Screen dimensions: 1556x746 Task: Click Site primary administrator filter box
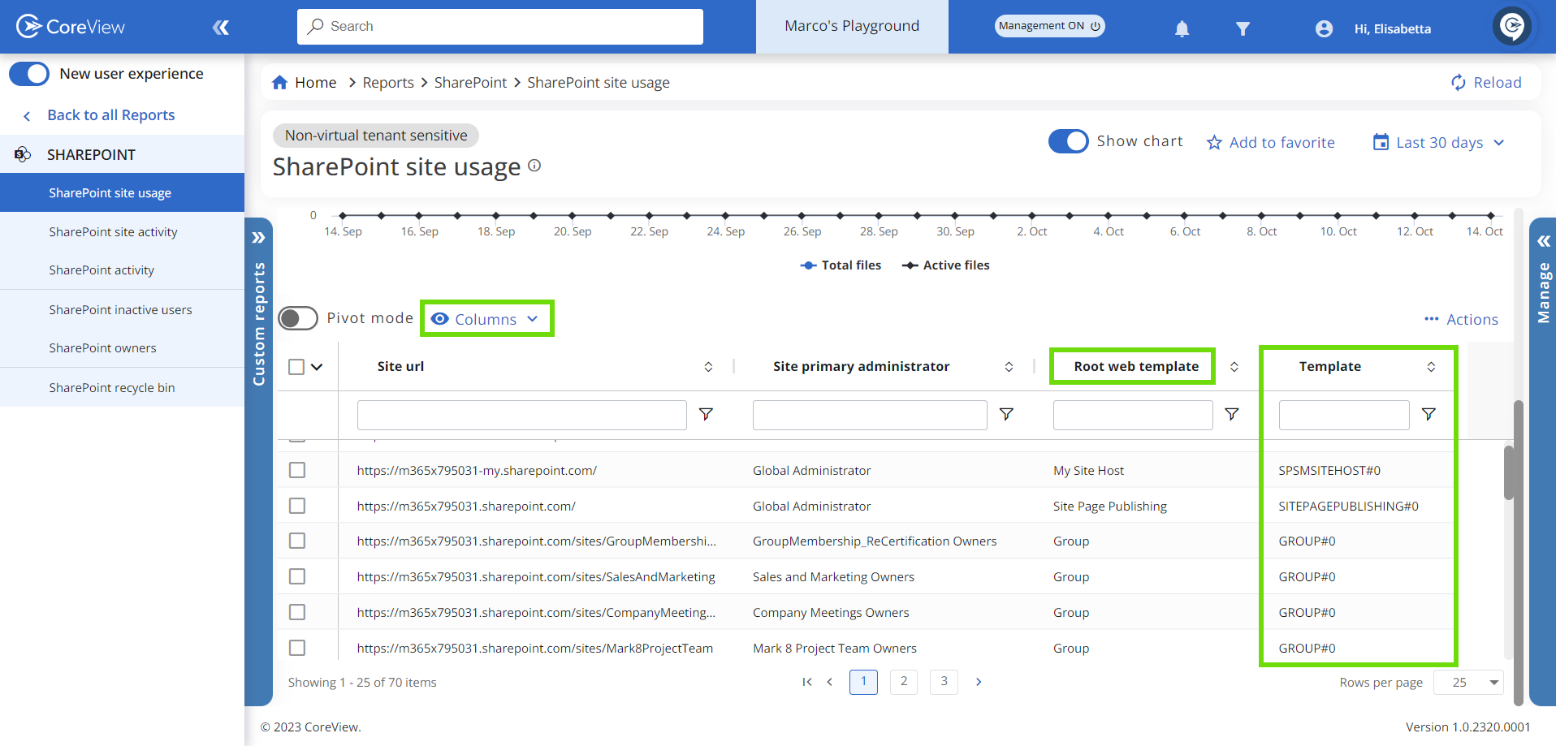[870, 415]
